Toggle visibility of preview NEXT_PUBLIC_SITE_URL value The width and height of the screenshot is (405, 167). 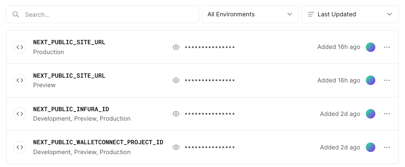coord(176,80)
